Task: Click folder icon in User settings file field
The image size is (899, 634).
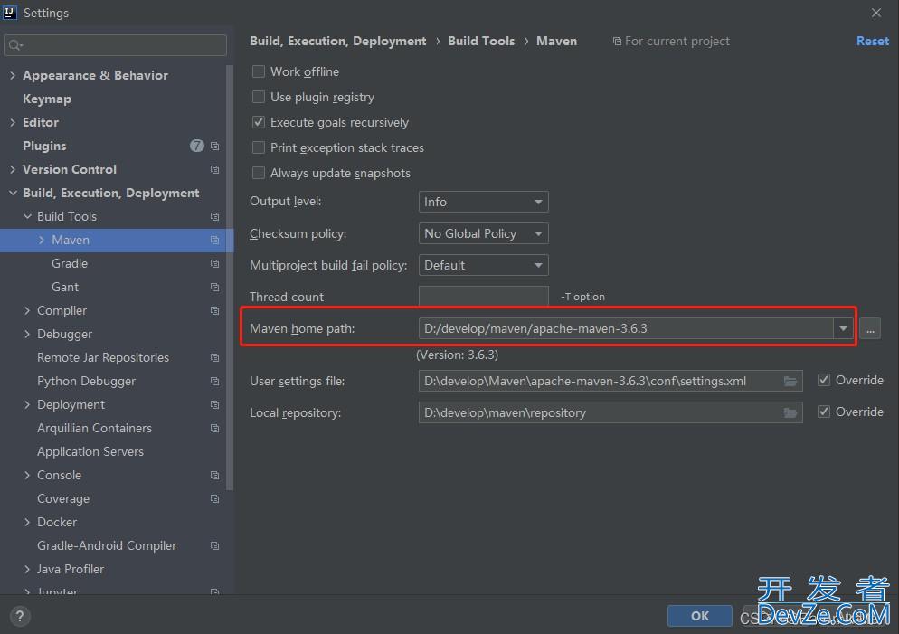Action: click(790, 381)
